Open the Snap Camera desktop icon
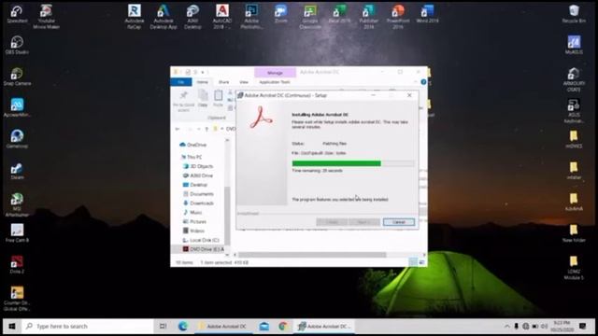Viewport: 598px width, 336px height. pyautogui.click(x=17, y=77)
